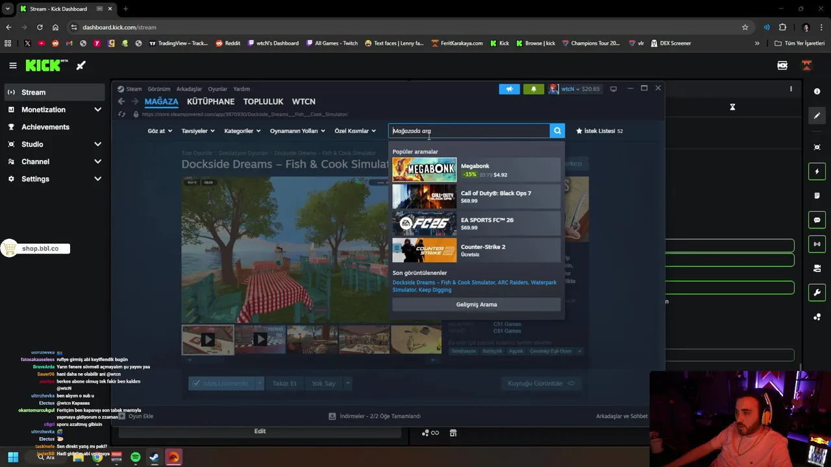
Task: Select Stream in the Kick sidebar
Action: pos(55,92)
